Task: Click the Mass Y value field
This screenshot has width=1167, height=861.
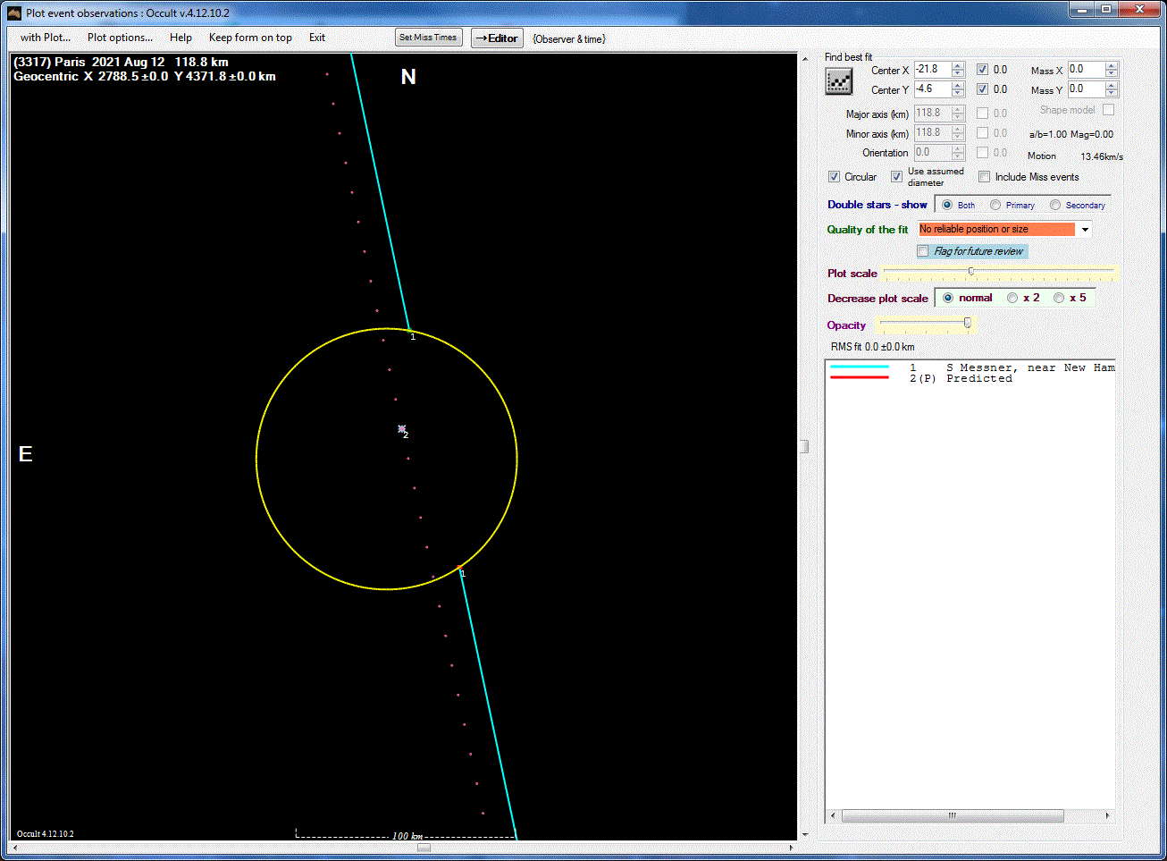Action: tap(1086, 89)
